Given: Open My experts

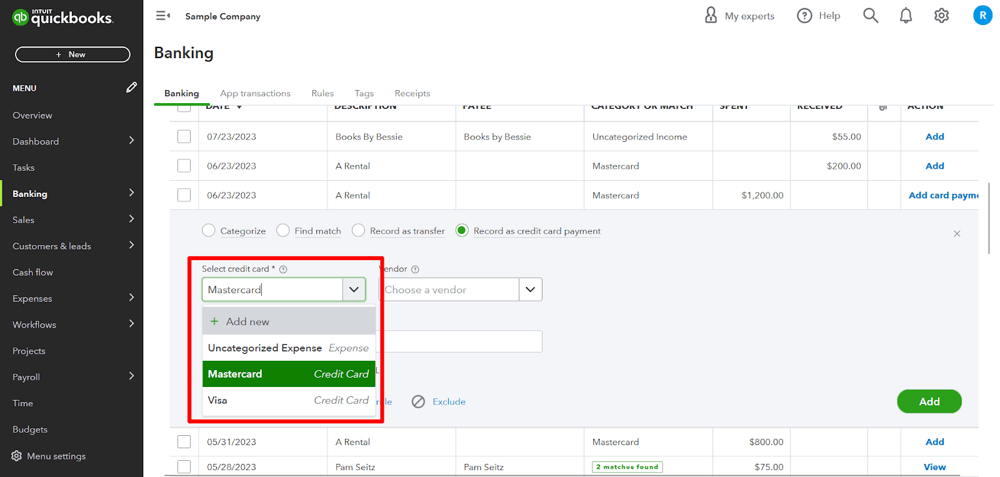Looking at the screenshot, I should 739,16.
